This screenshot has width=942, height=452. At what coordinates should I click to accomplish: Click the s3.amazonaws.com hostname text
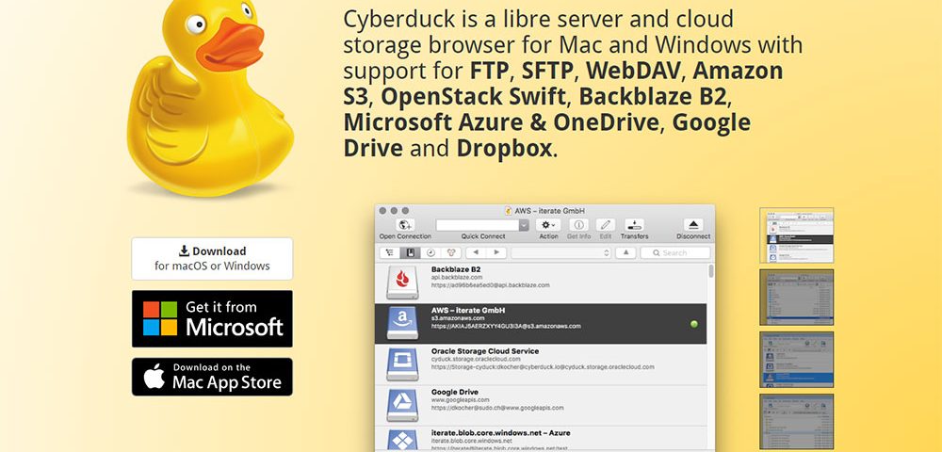point(458,318)
